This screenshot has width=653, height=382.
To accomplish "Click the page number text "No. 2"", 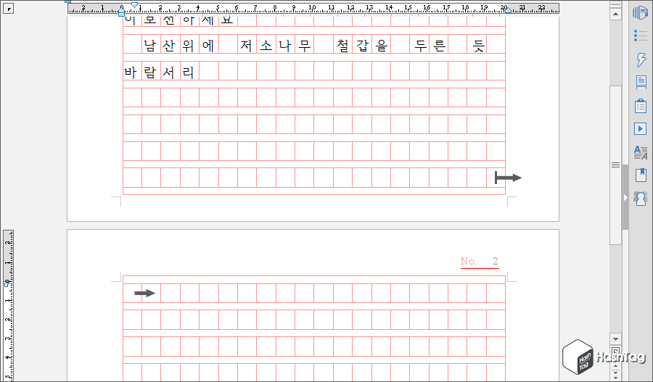I will tap(480, 262).
